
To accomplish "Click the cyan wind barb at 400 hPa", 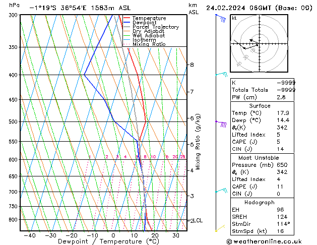I will (x=221, y=75).
